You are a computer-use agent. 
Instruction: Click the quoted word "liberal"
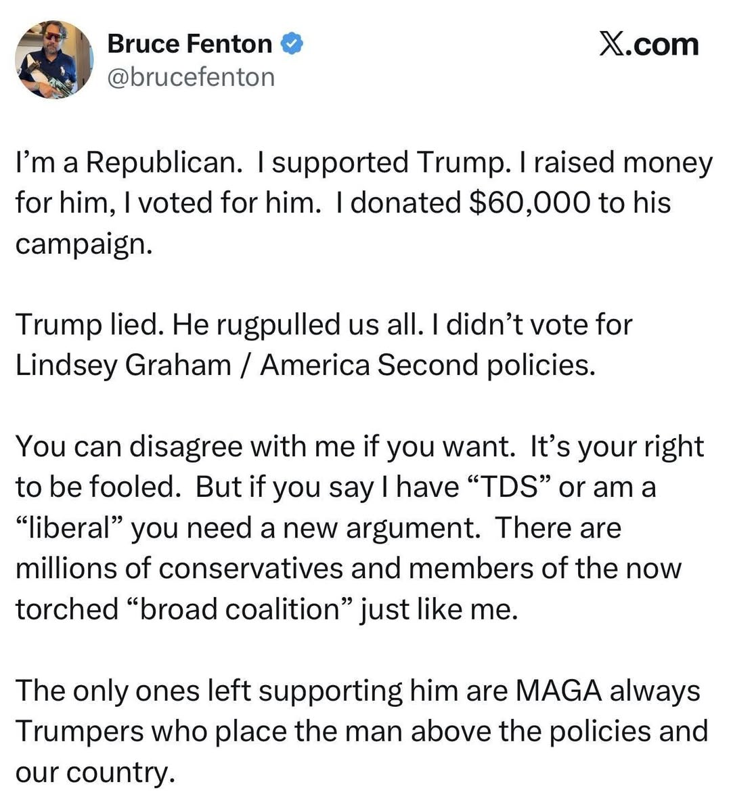68,528
